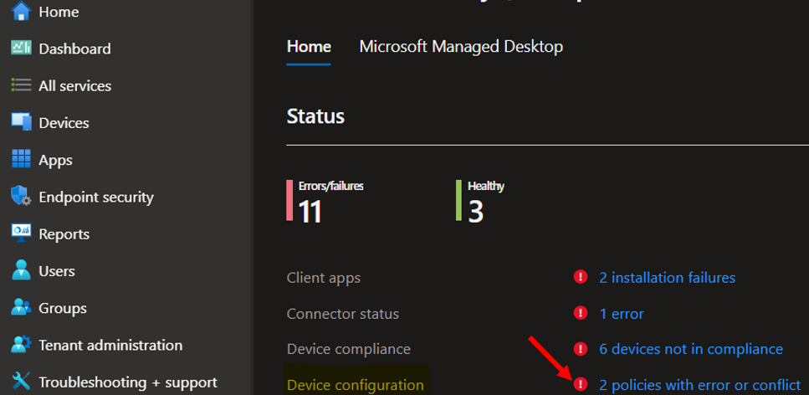The image size is (809, 395).
Task: Click the Endpoint security shield icon
Action: click(21, 197)
